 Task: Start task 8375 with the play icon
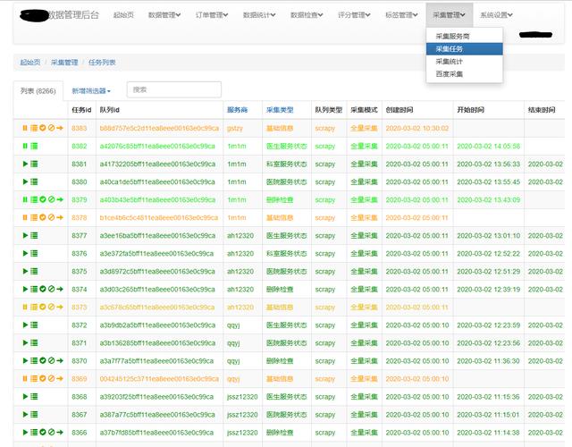[x=25, y=271]
